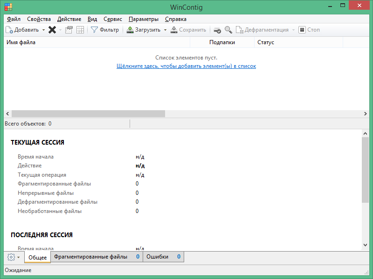Click link to add elements to list

pyautogui.click(x=186, y=66)
